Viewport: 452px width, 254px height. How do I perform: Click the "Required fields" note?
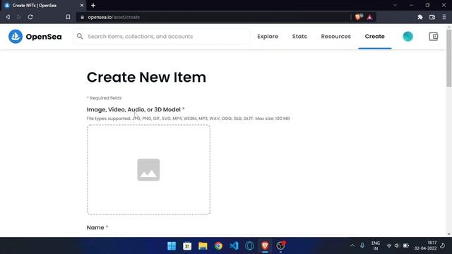click(x=104, y=98)
